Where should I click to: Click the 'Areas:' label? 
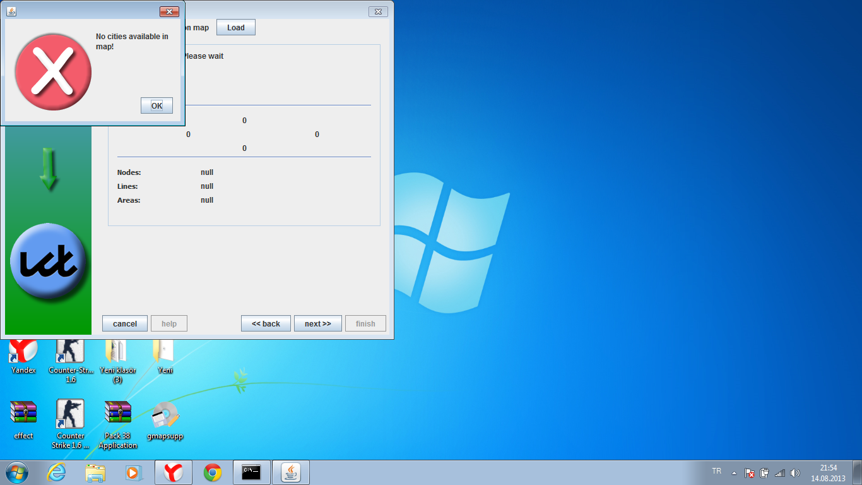tap(129, 200)
